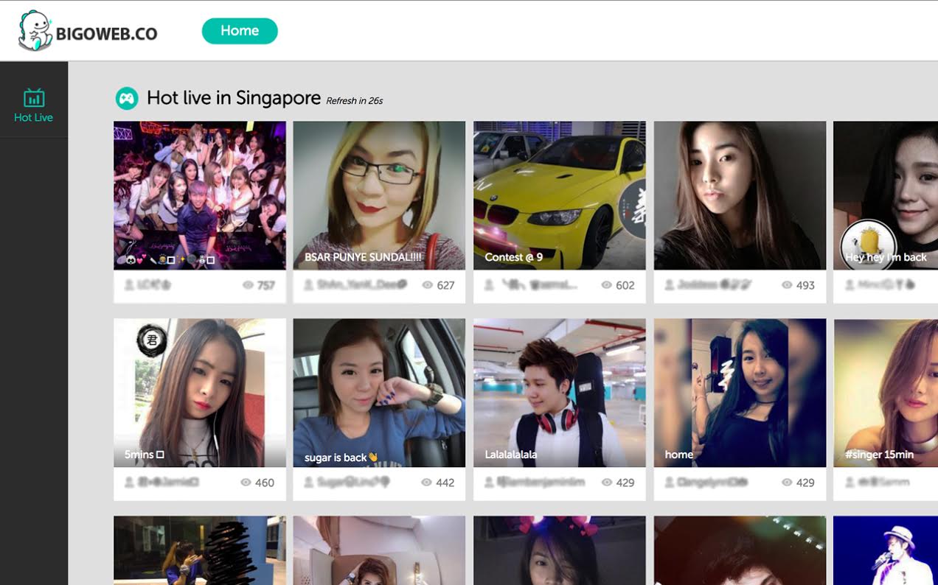Click the BIGOWEB.CO mascot logo
Image resolution: width=938 pixels, height=585 pixels.
point(35,31)
